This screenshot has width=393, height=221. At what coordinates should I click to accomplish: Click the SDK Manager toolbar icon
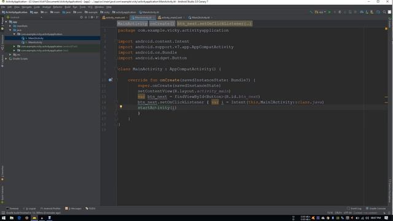click(372, 12)
